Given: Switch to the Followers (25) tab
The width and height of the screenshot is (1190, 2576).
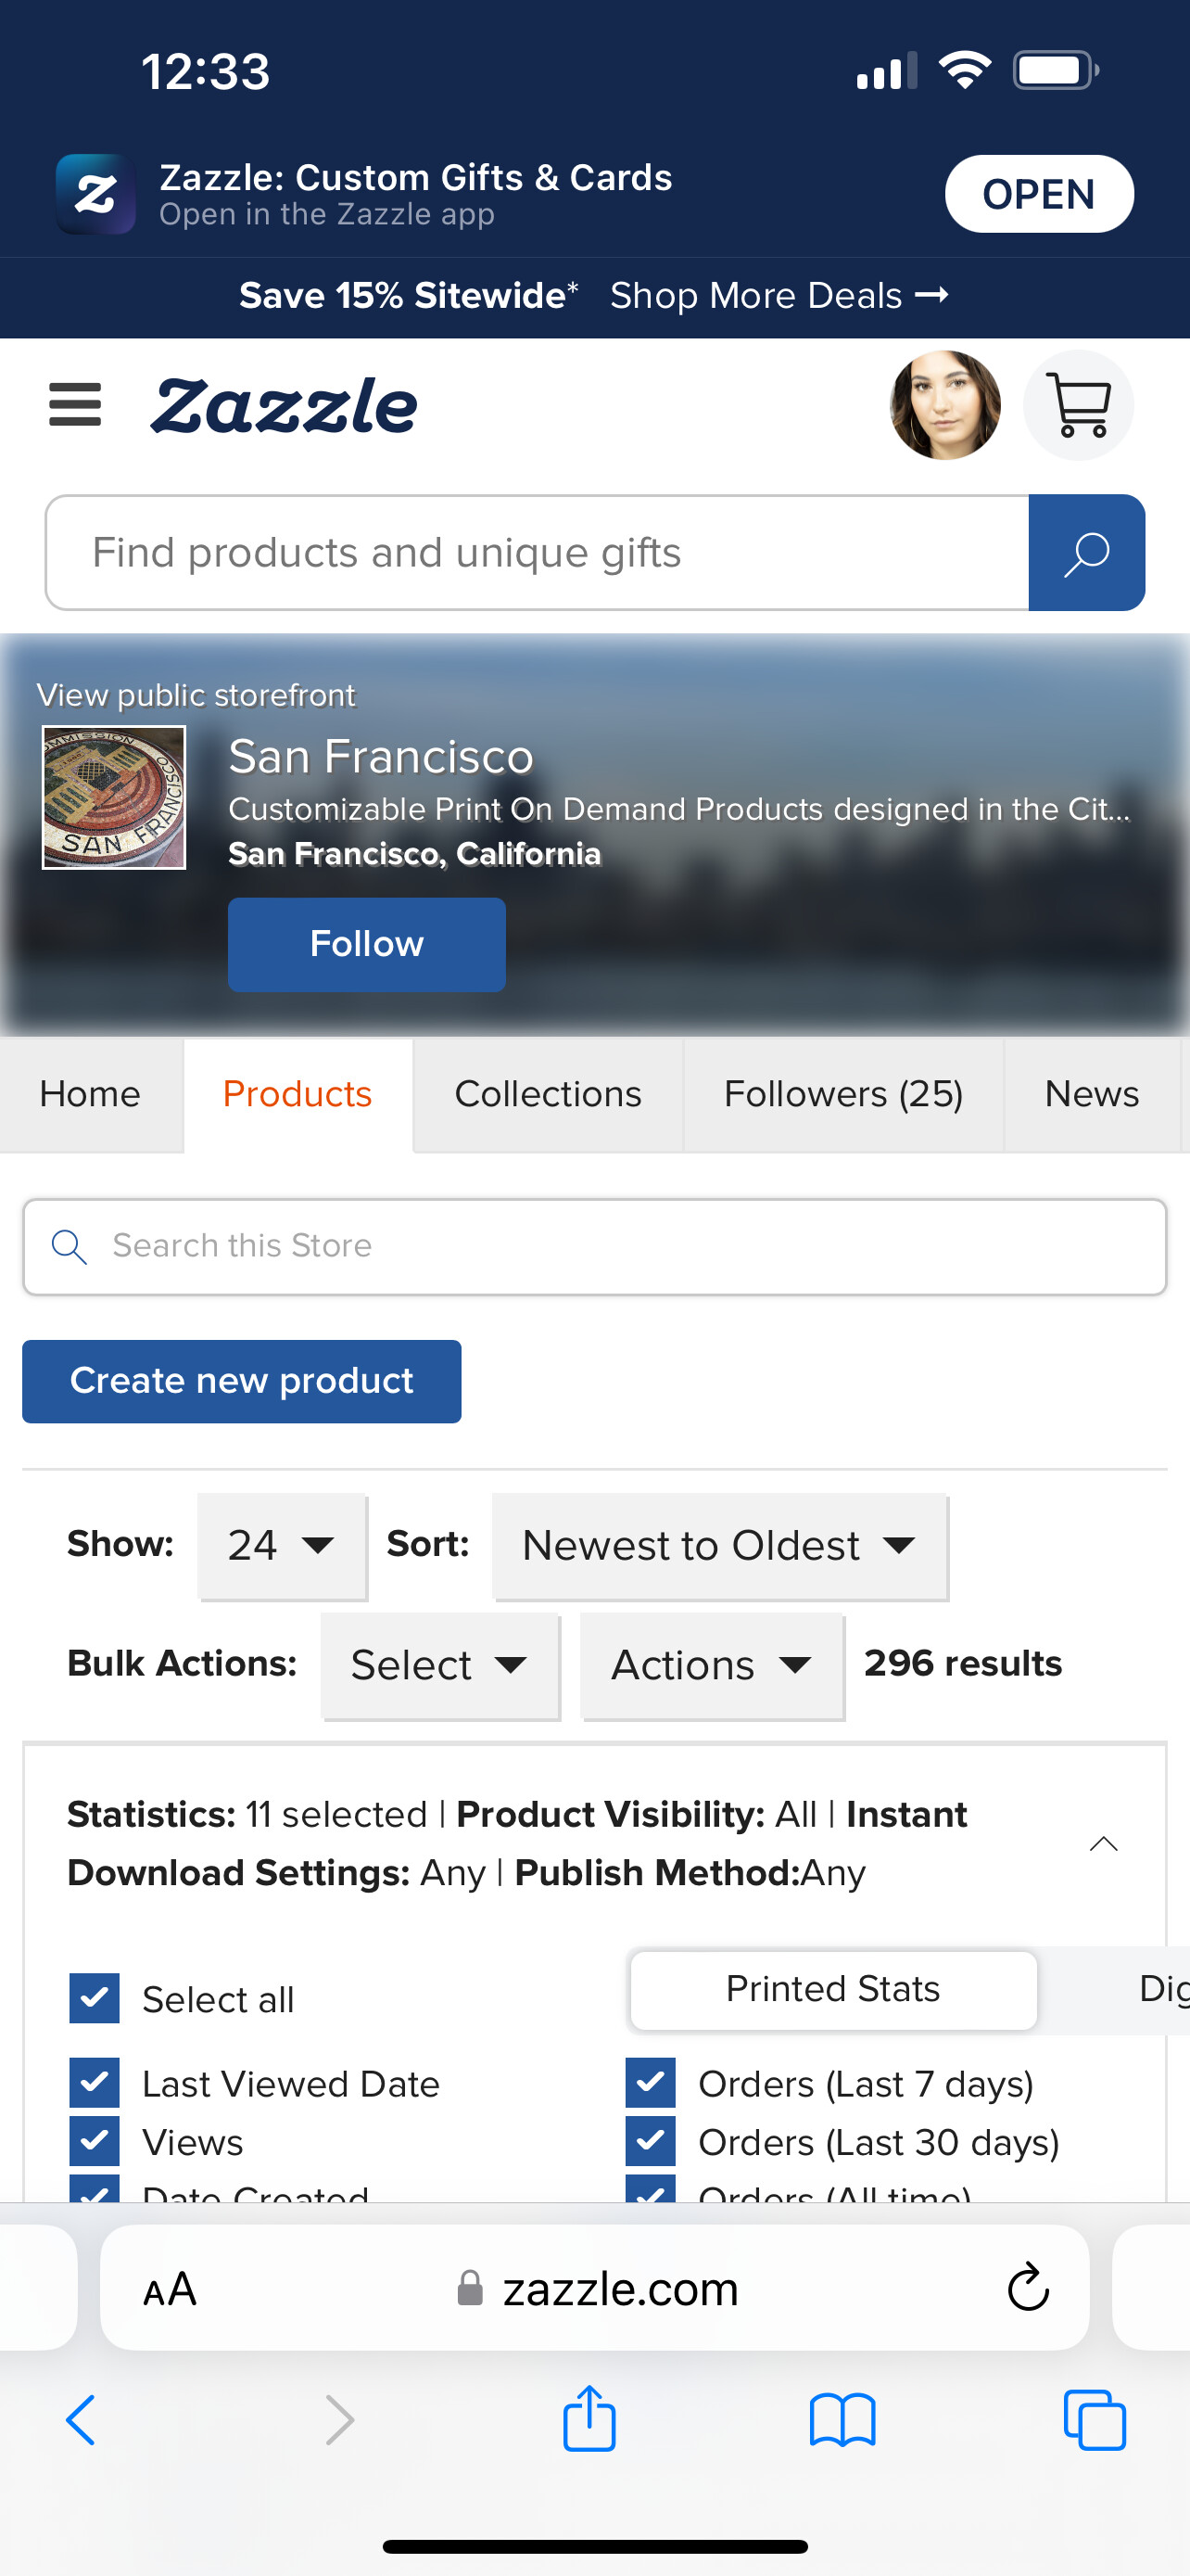Looking at the screenshot, I should (843, 1094).
